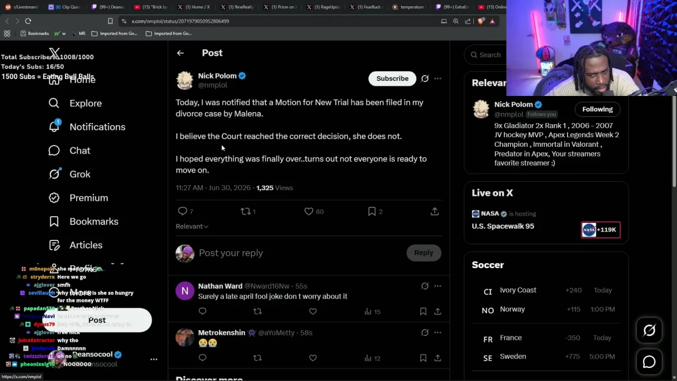The height and width of the screenshot is (381, 677).
Task: Bookmark Nathan Ward's reply
Action: tap(423, 312)
